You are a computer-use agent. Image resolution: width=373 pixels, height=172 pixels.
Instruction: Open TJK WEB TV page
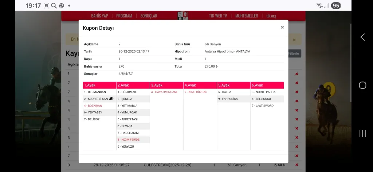coord(218,16)
